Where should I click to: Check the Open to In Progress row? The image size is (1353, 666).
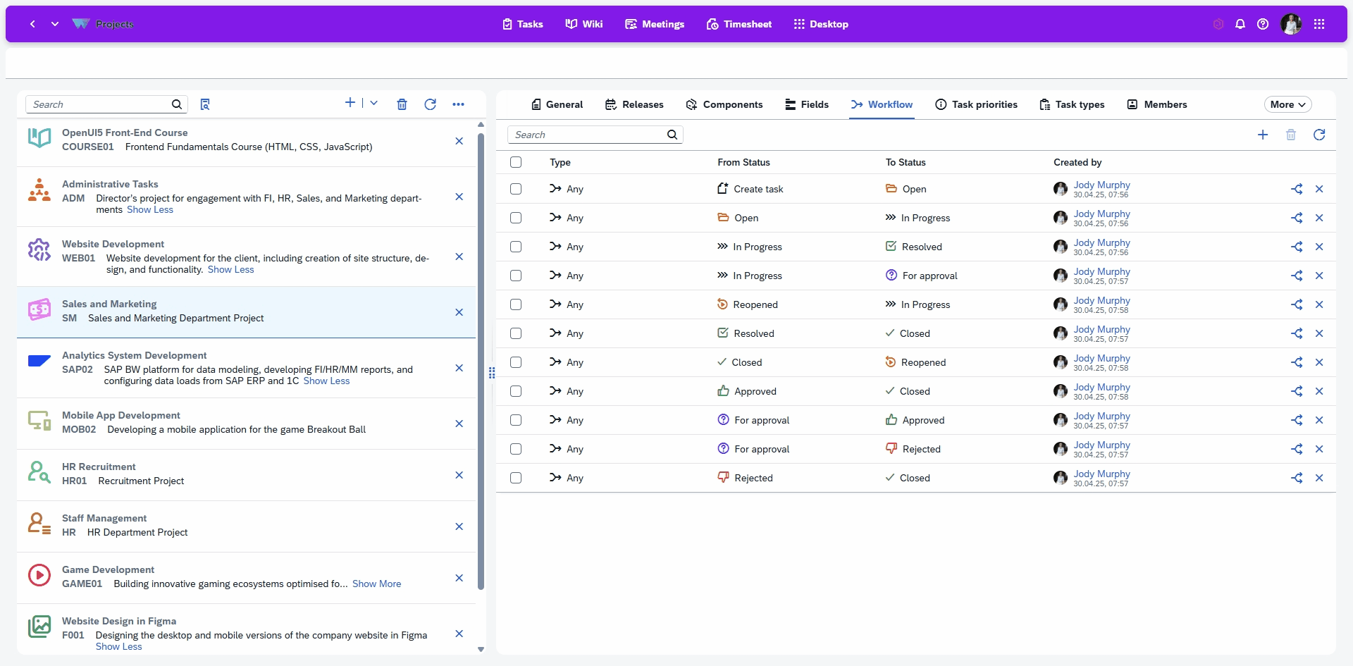pos(516,218)
